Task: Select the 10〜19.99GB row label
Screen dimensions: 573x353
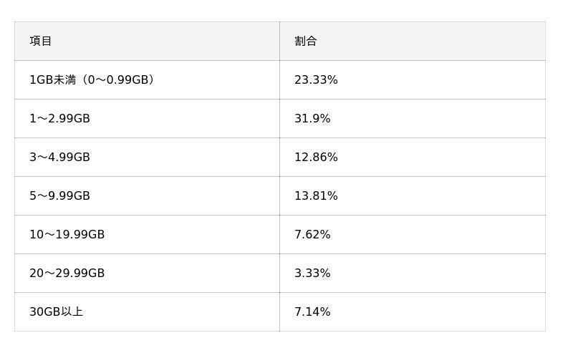Action: pos(67,235)
